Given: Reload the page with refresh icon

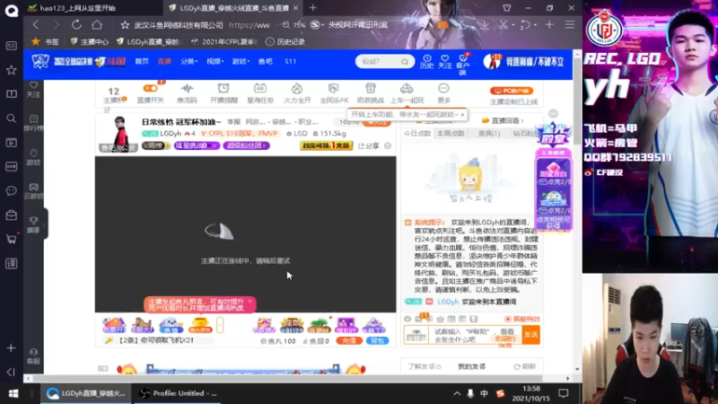Looking at the screenshot, I should click(x=76, y=25).
